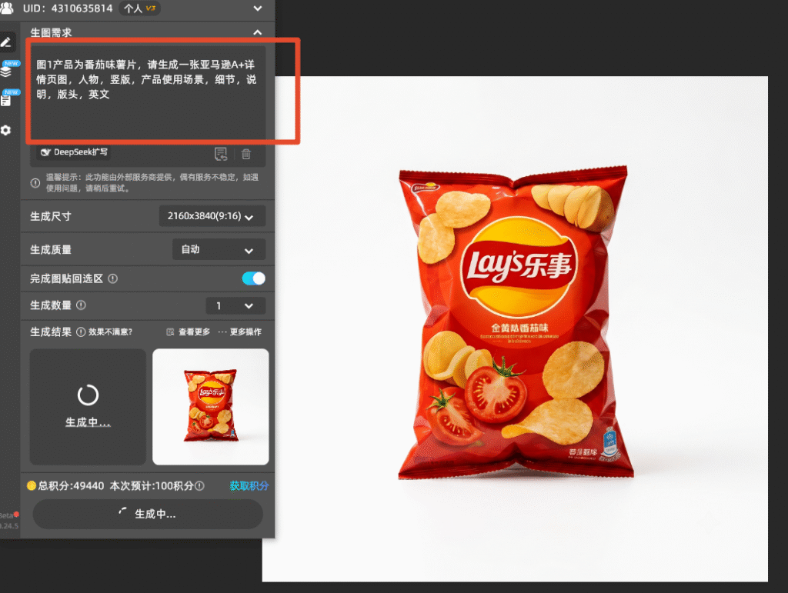Viewport: 788px width, 593px height.
Task: Open 查看更多 to view more results
Action: (189, 332)
